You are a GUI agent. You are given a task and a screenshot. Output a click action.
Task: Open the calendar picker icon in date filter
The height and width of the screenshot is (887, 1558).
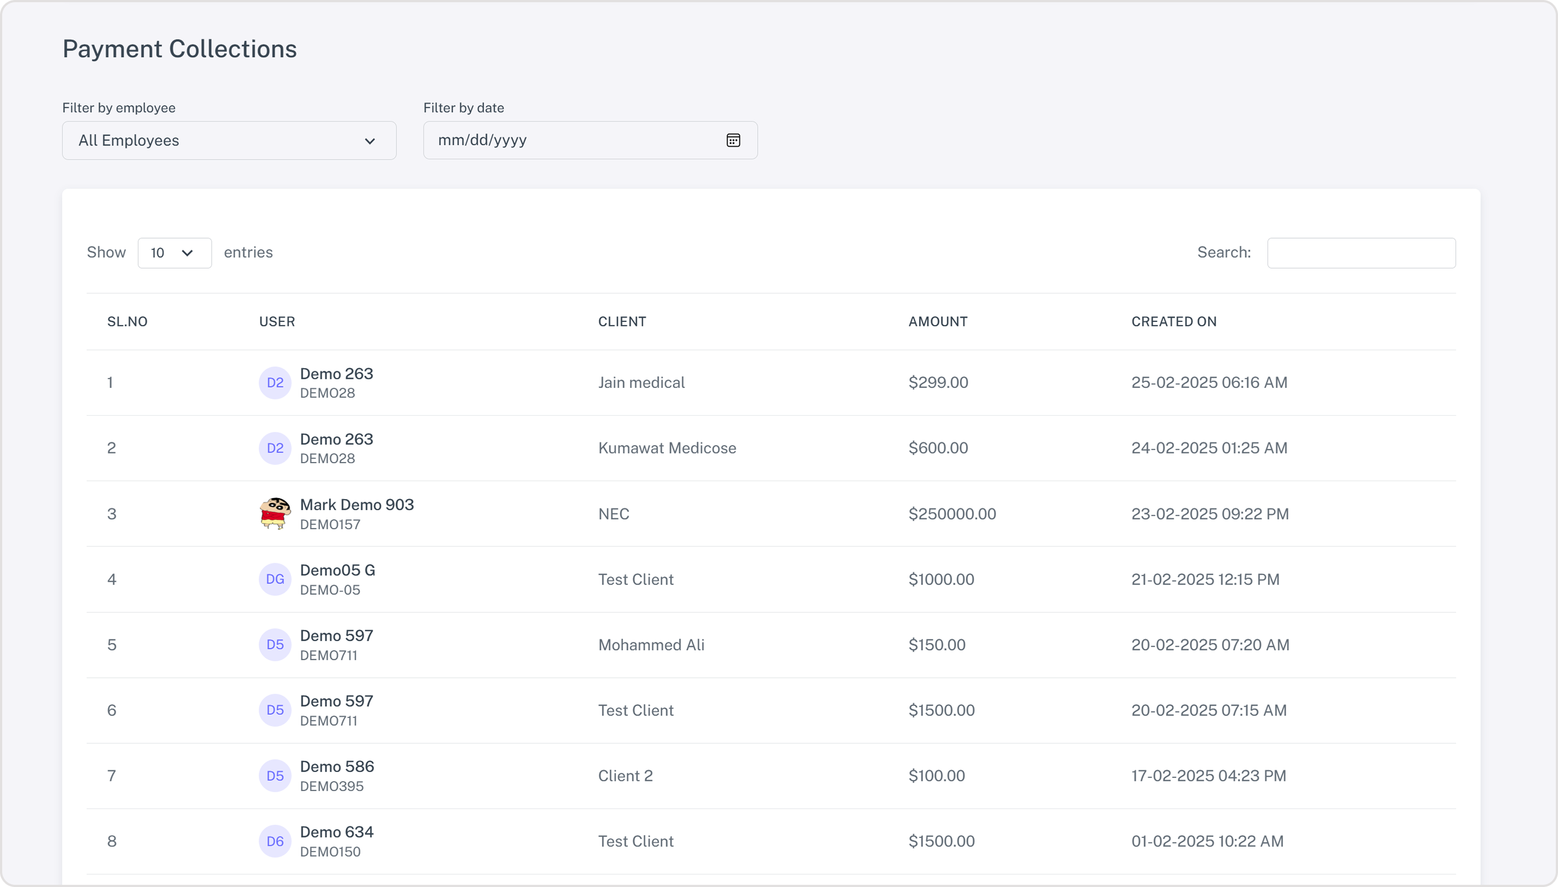click(x=733, y=140)
